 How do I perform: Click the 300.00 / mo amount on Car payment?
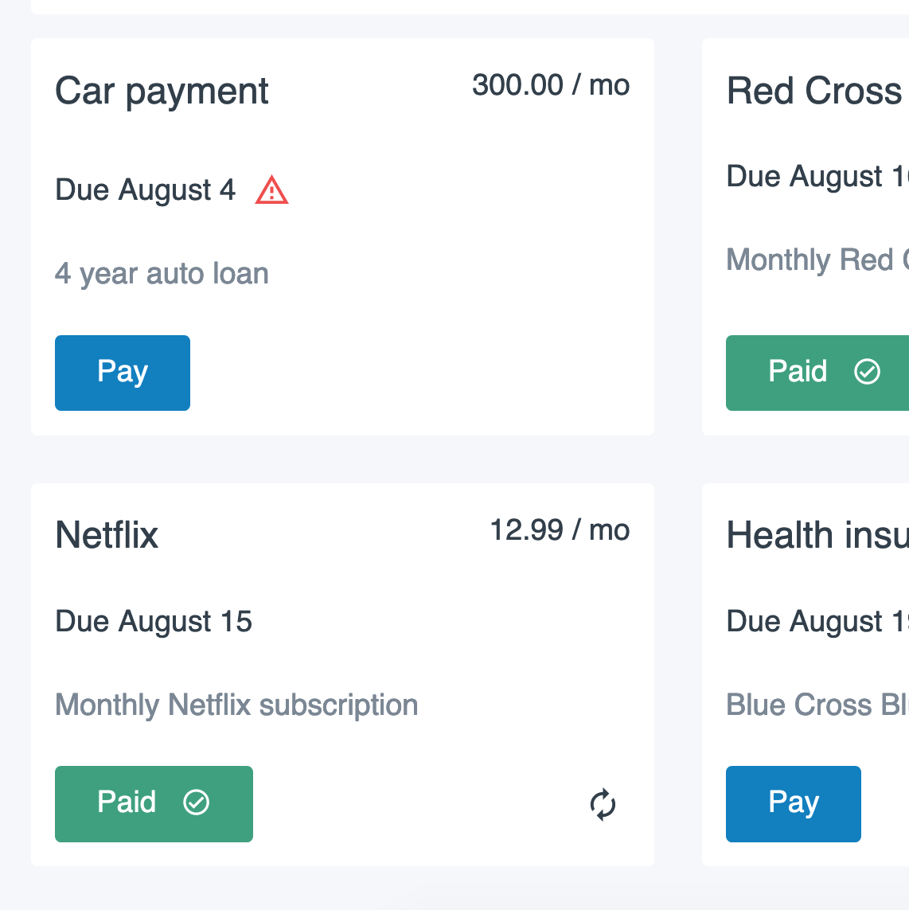551,84
